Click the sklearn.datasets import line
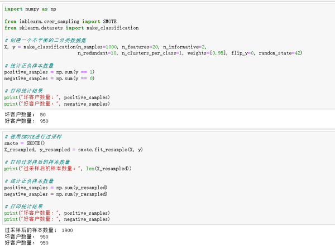Viewport: 335px width, 251px height. 71,28
